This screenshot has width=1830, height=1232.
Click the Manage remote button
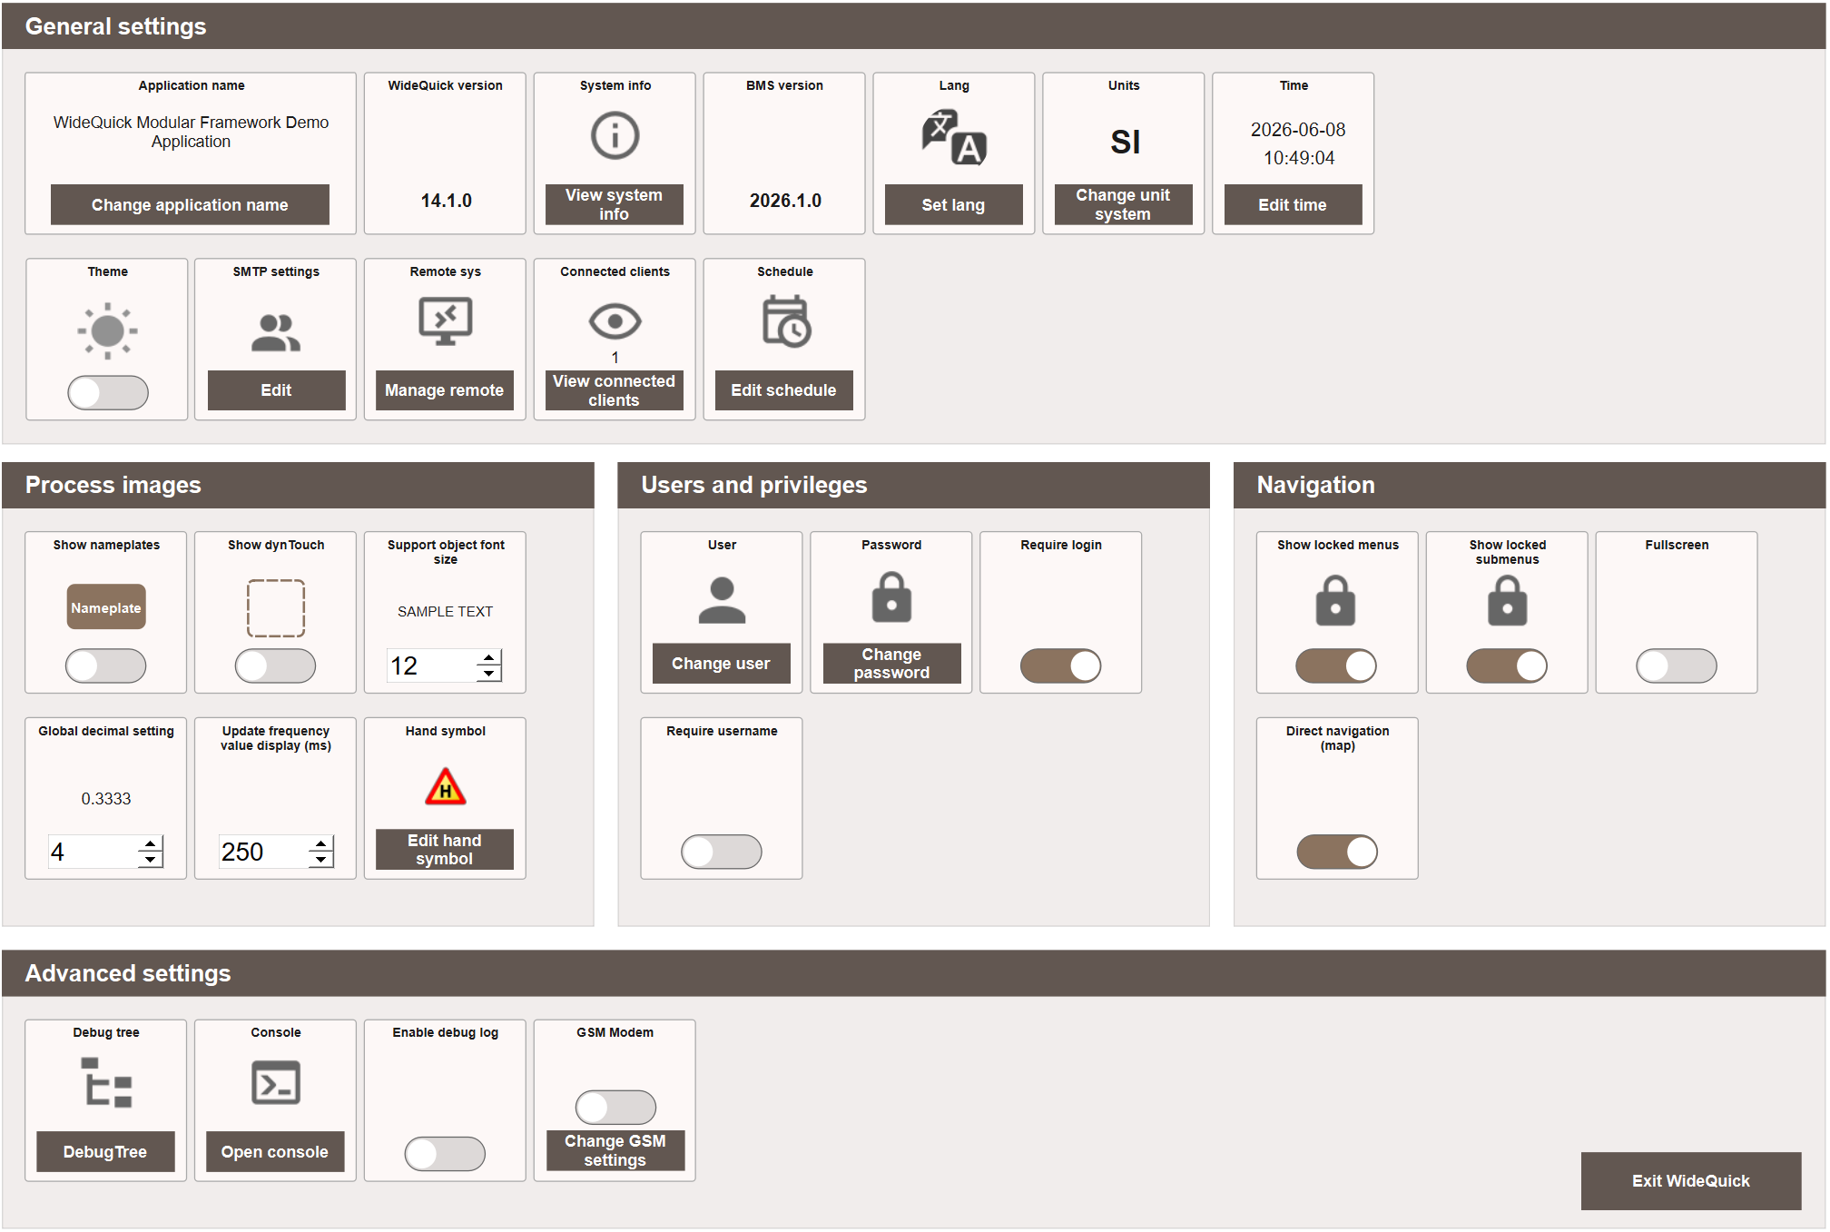pos(445,389)
